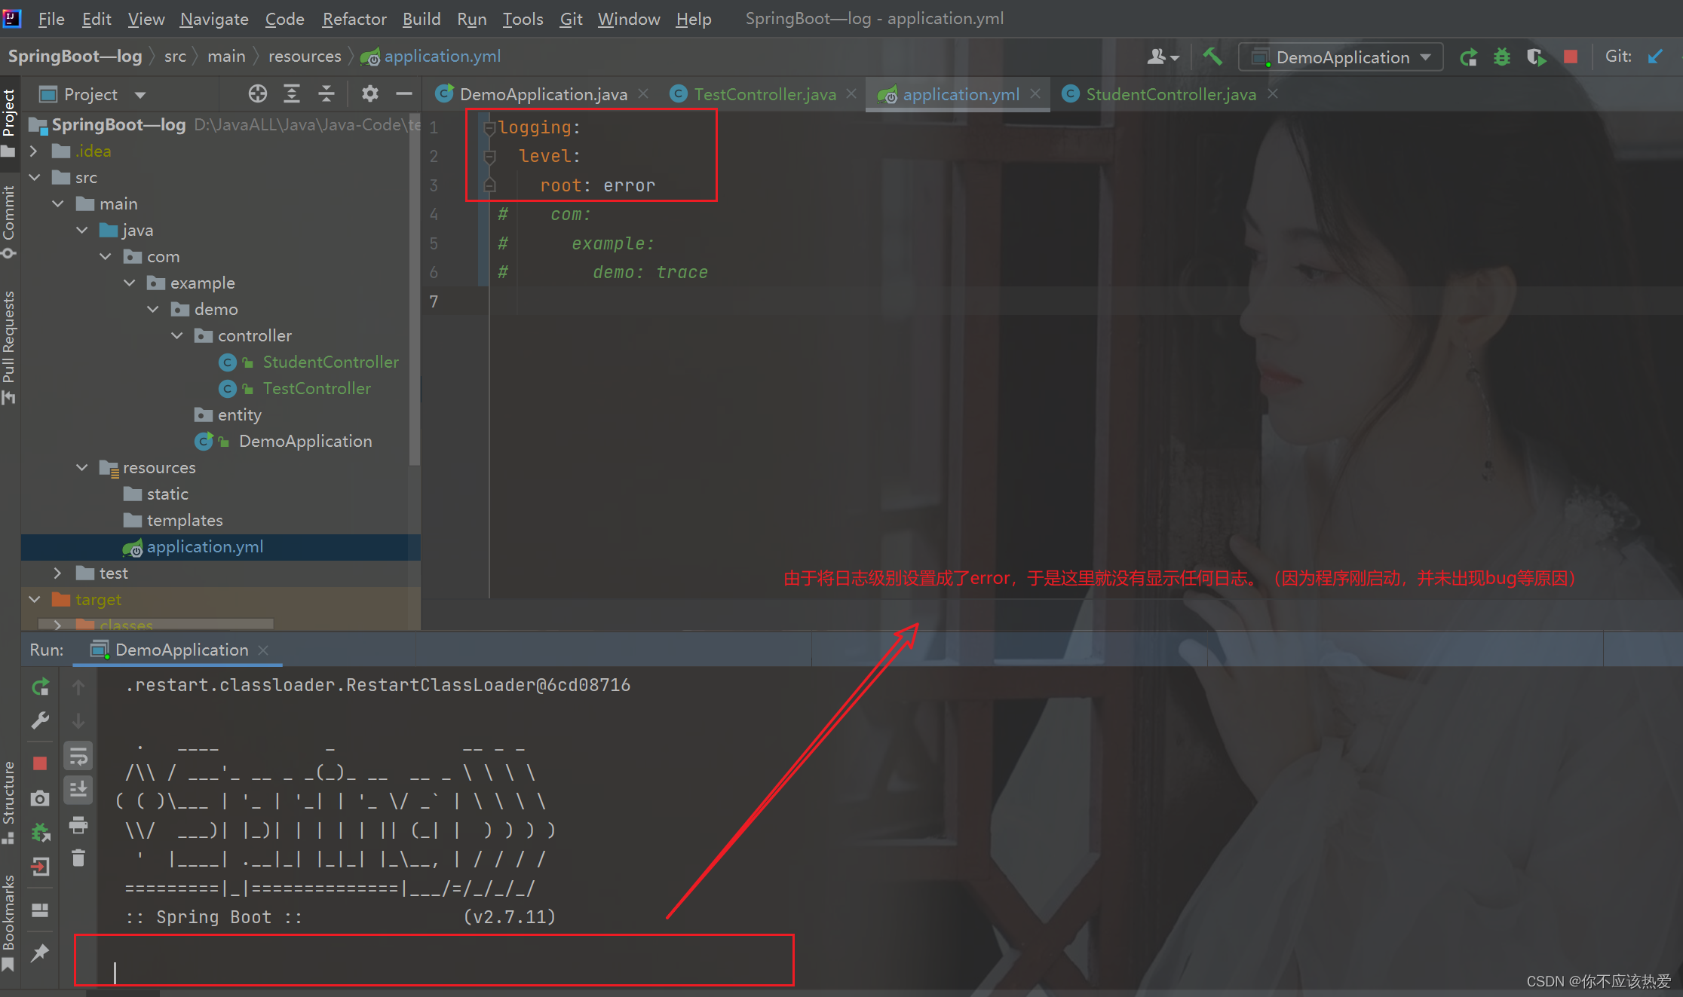Toggle scroll to end in console
Screen dimensions: 1683x997
point(78,789)
